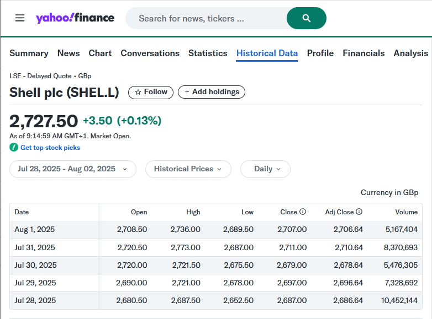Click the Low column header
Screen dimensions: 432x319
(x=247, y=212)
